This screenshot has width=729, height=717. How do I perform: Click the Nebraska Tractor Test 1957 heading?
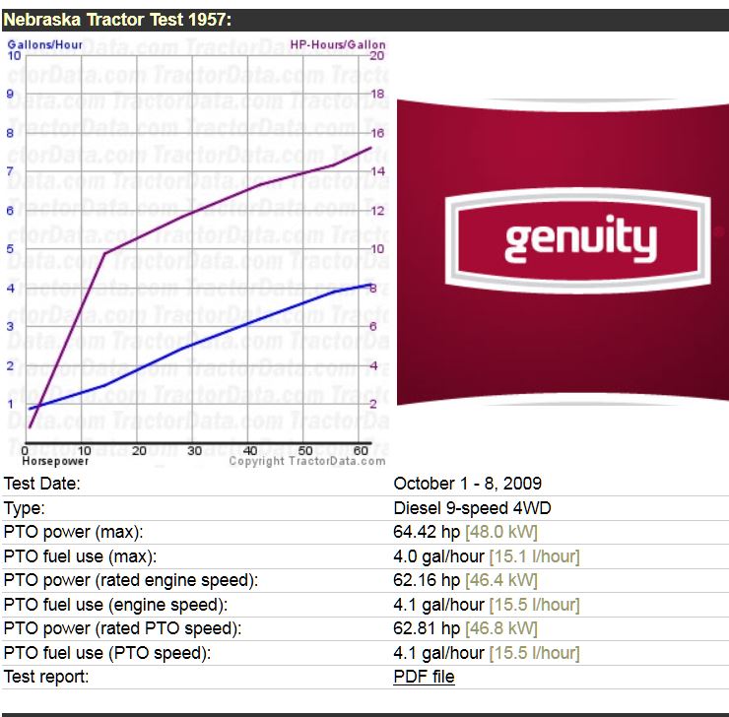118,21
